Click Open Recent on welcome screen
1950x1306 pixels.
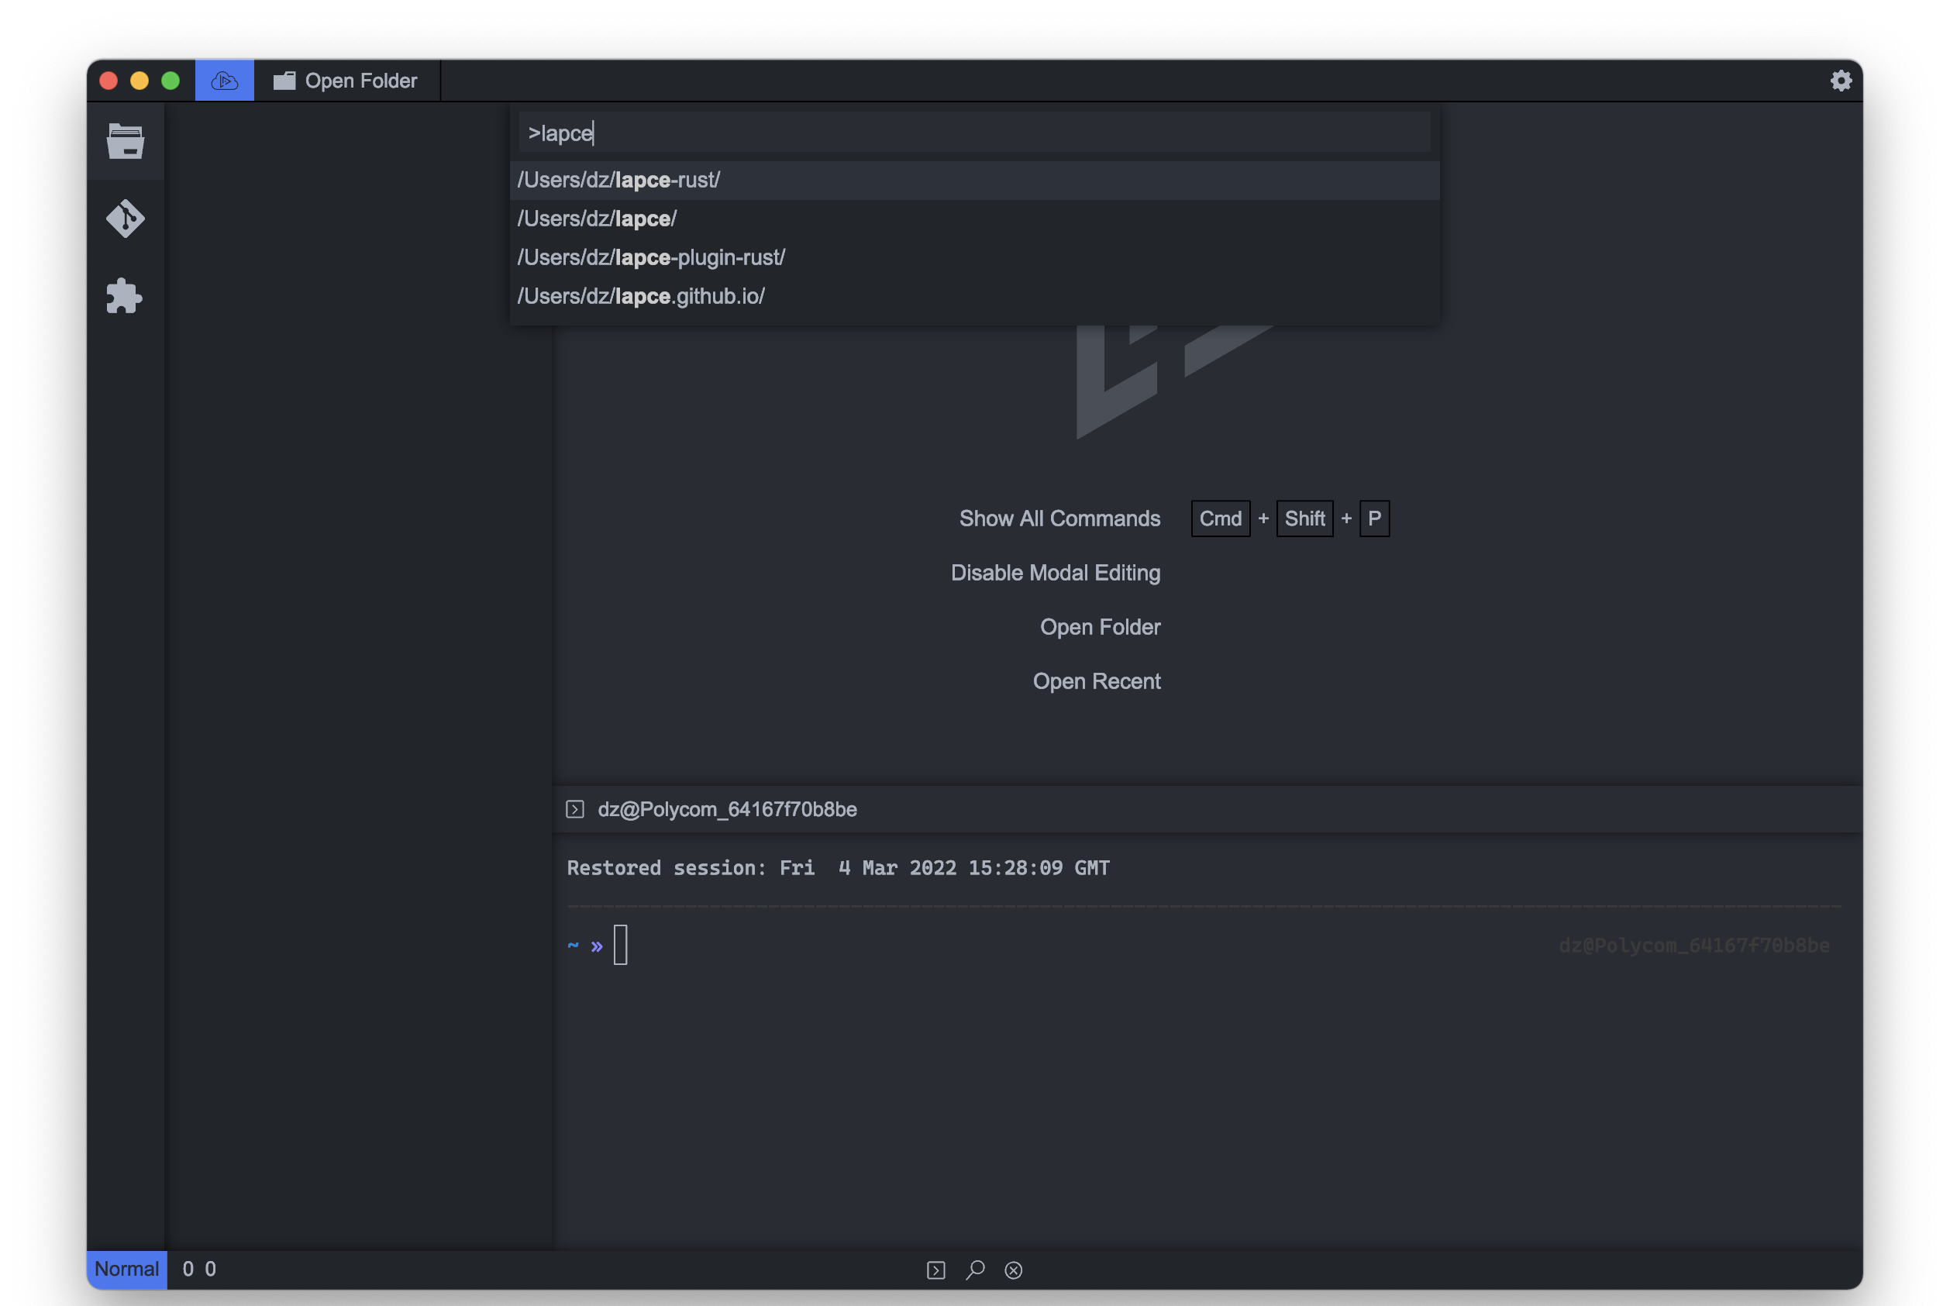coord(1097,681)
